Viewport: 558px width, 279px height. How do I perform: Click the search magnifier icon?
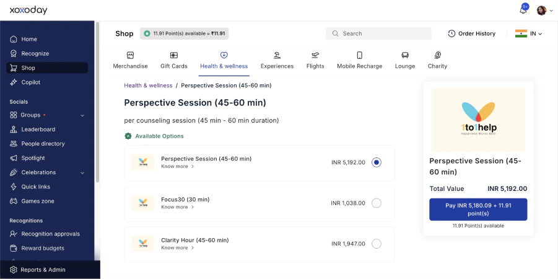[x=335, y=33]
